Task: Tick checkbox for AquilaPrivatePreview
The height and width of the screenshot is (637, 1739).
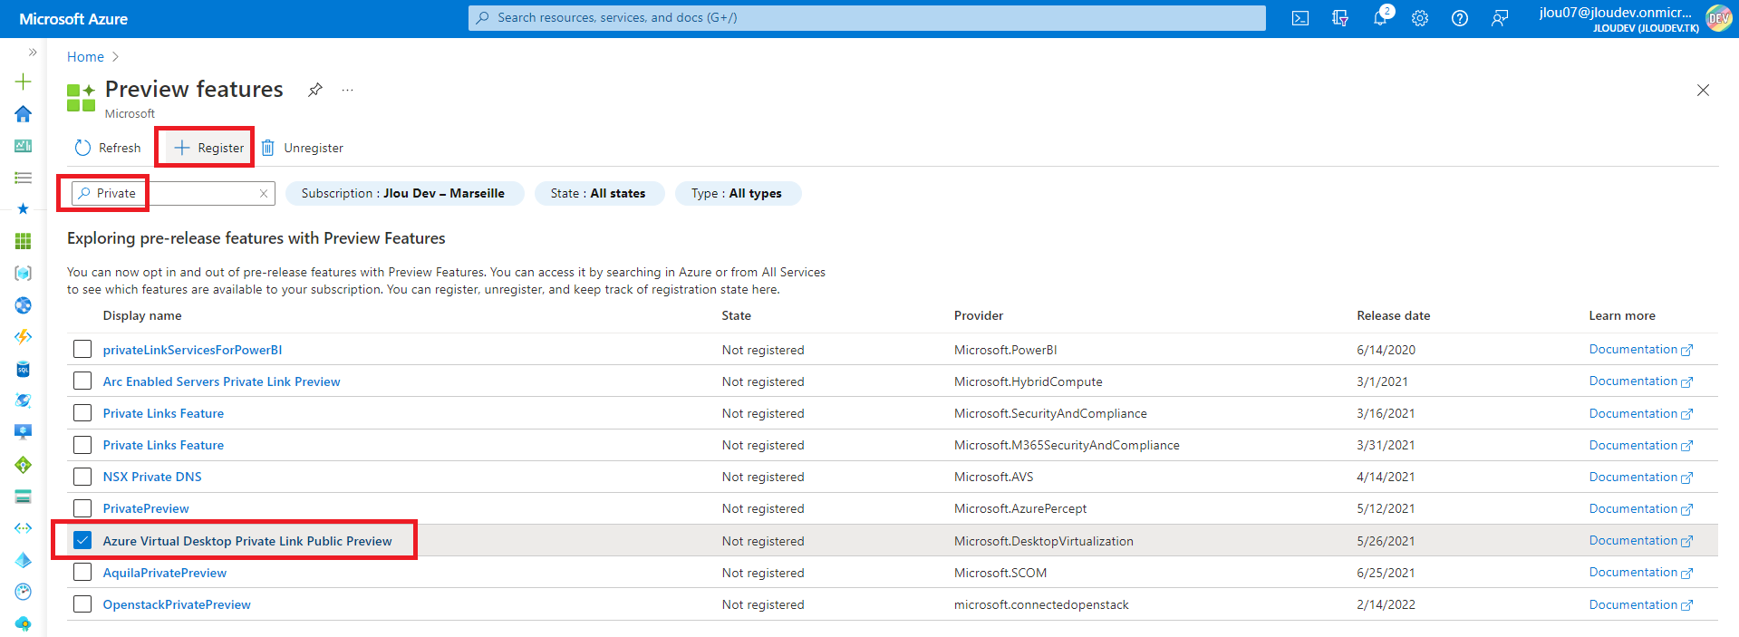Action: (82, 572)
